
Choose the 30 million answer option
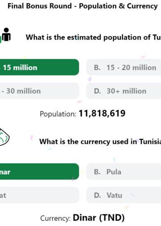pyautogui.click(x=39, y=91)
